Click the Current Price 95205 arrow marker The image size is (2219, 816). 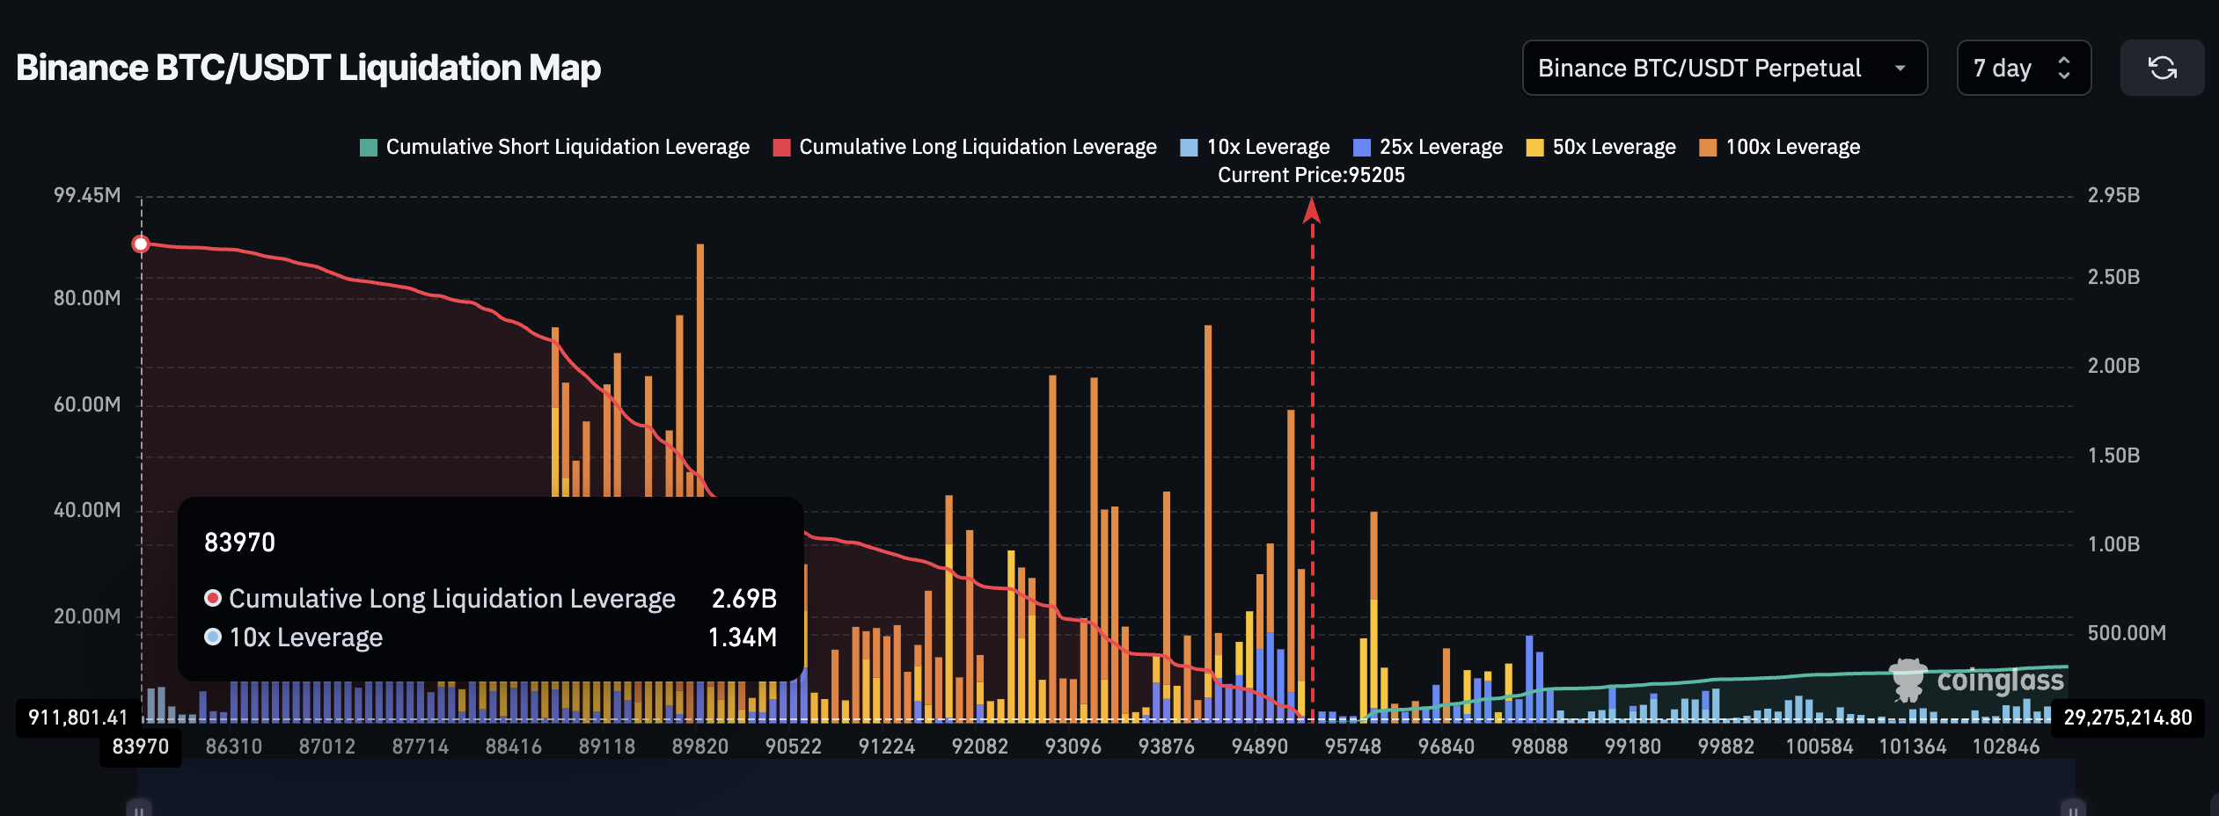[1312, 211]
